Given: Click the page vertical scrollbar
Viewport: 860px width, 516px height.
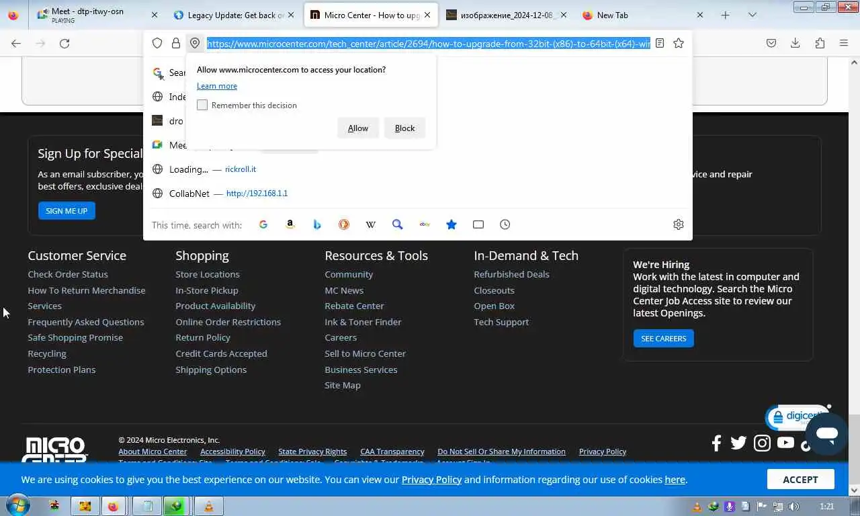Looking at the screenshot, I should coord(854,275).
